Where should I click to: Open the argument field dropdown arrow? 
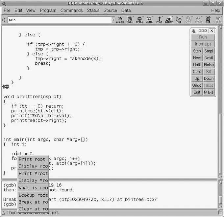click(113, 20)
